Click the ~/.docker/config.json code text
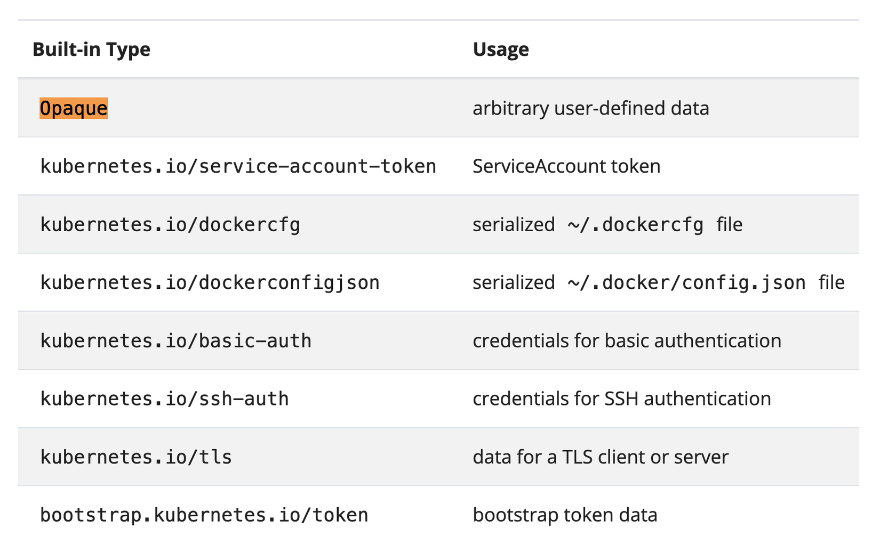The height and width of the screenshot is (560, 880). [686, 282]
